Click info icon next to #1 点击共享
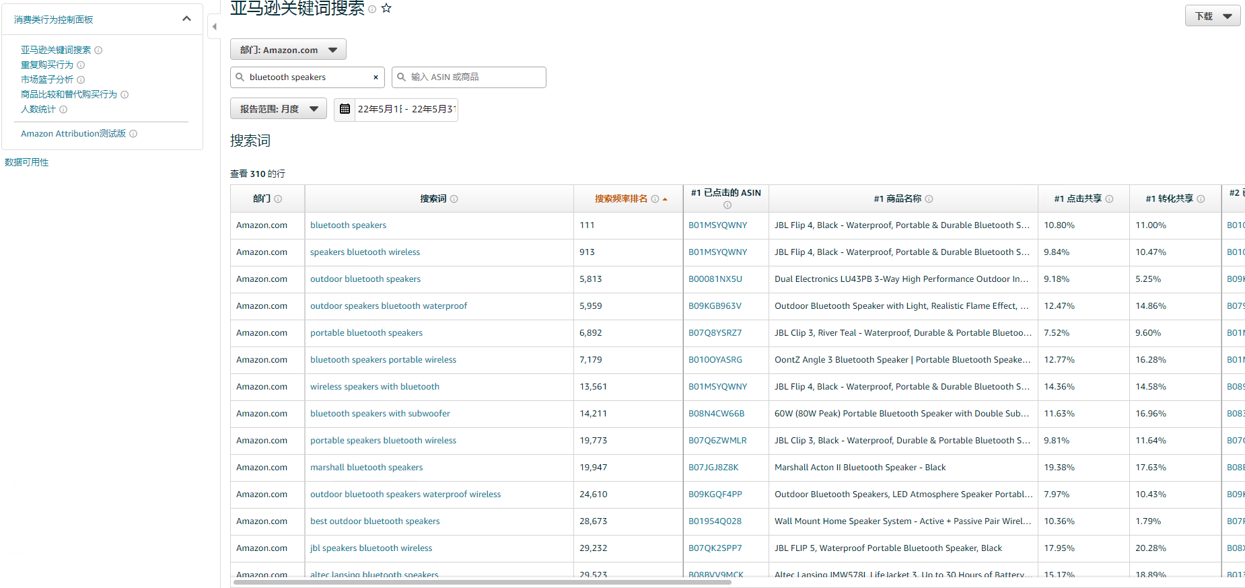1245x588 pixels. coord(1109,199)
